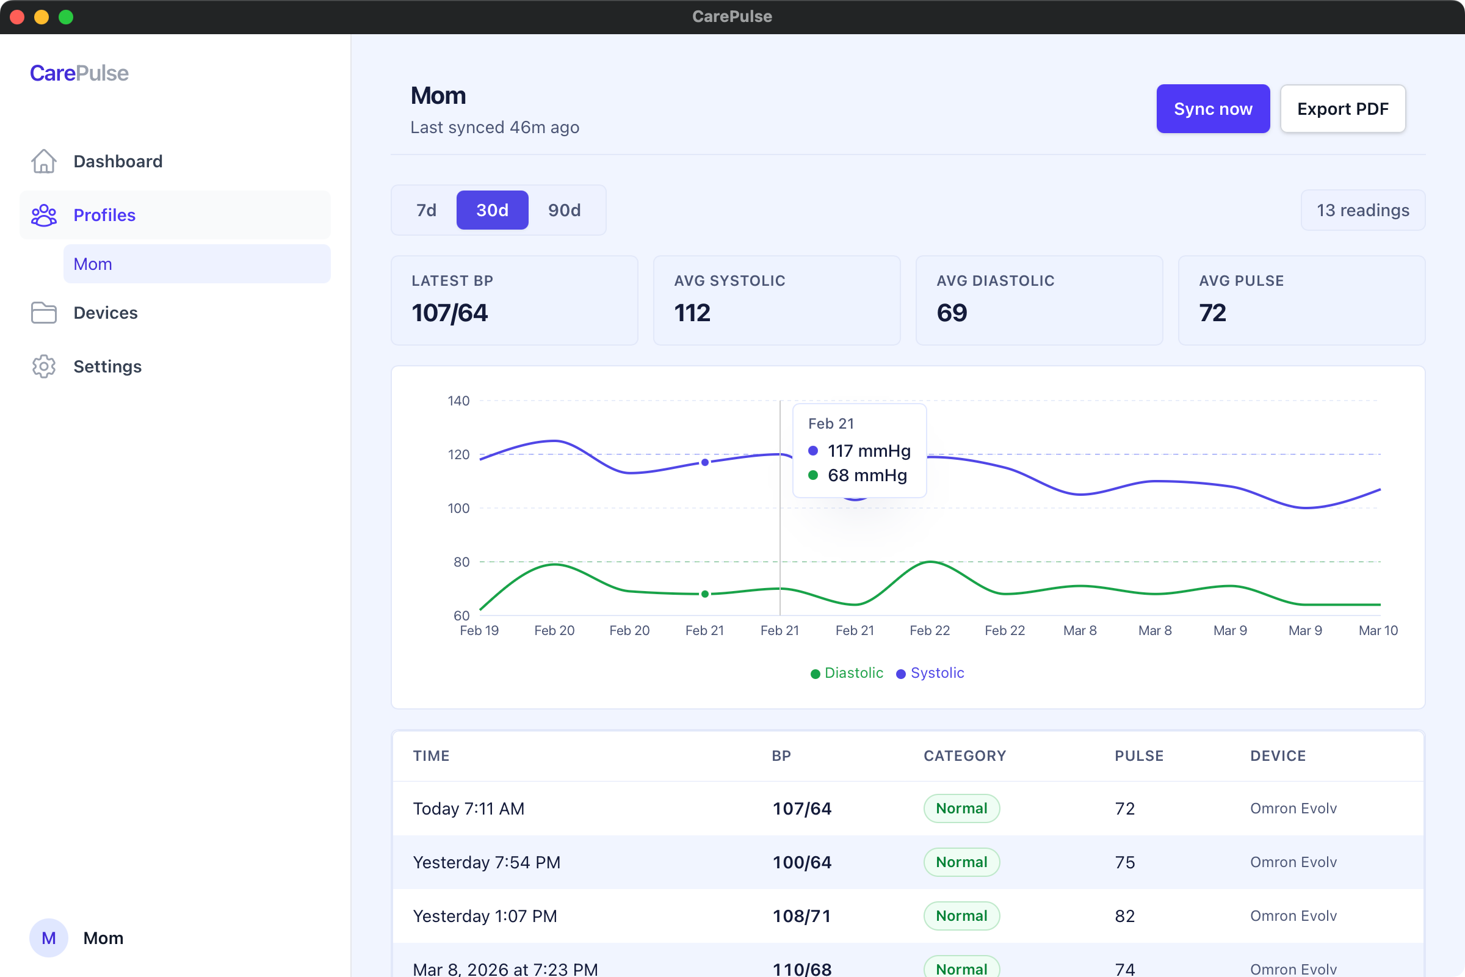Select the Yesterday 1:07 PM reading row
Image resolution: width=1465 pixels, height=977 pixels.
tap(872, 916)
